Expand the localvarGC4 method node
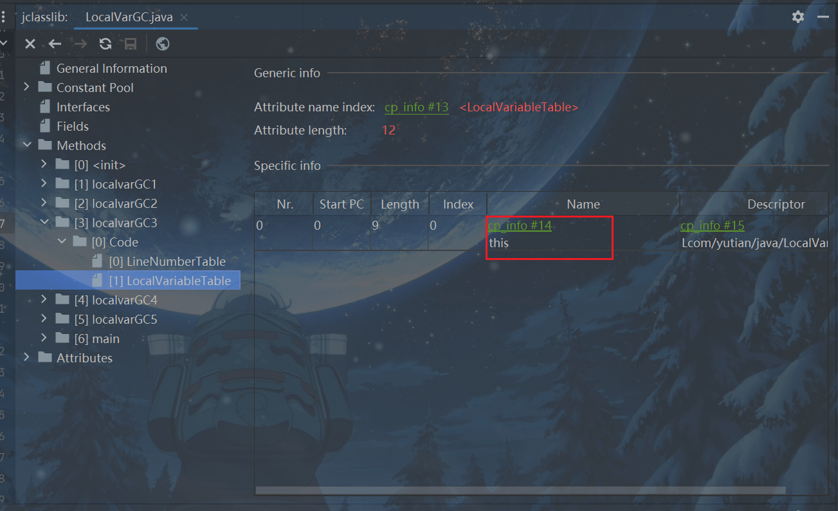838x511 pixels. click(44, 299)
